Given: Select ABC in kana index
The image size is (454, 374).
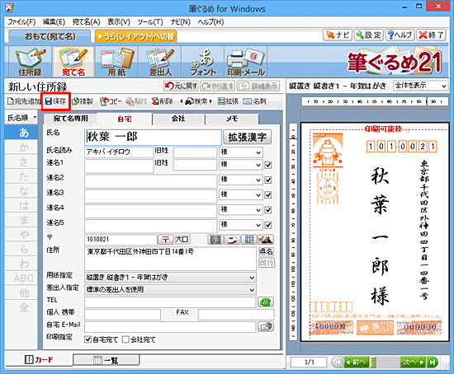Looking at the screenshot, I should [x=21, y=278].
